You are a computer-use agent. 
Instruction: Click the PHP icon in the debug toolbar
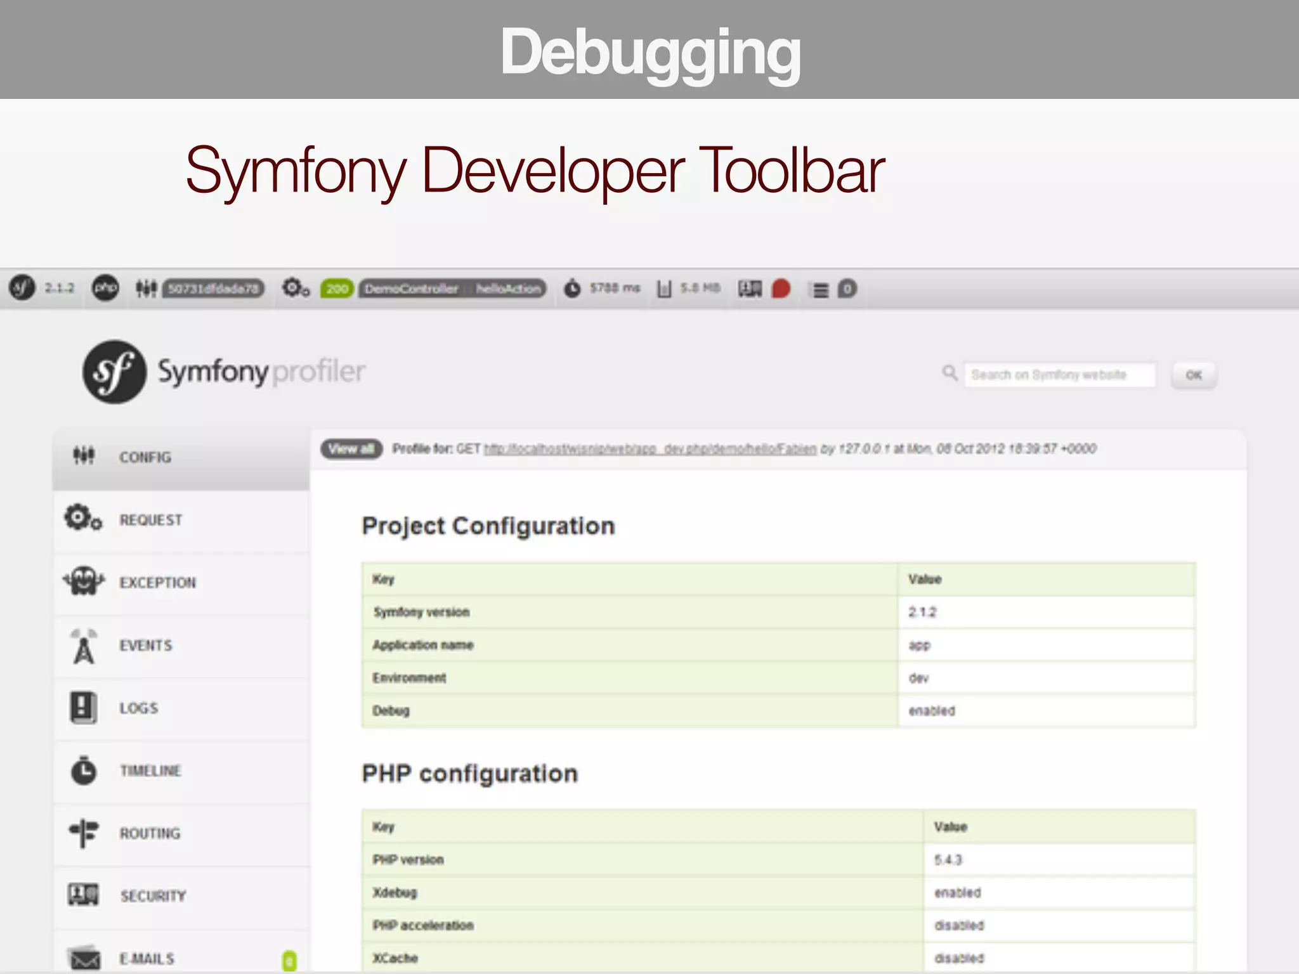pyautogui.click(x=105, y=288)
